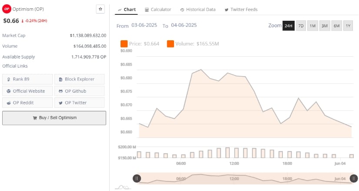Viewport: 359px width, 191px height.
Task: Click the small chart logo below navigator
Action: point(123,188)
